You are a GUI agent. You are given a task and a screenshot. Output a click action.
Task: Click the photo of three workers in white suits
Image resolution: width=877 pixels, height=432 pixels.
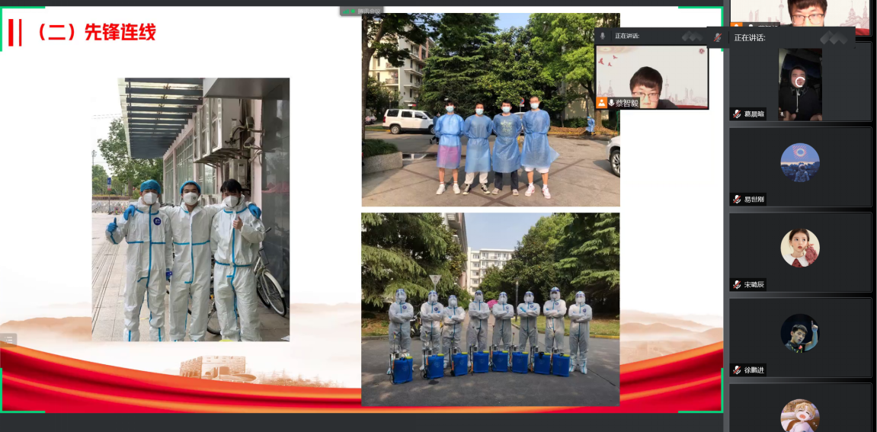(x=190, y=210)
